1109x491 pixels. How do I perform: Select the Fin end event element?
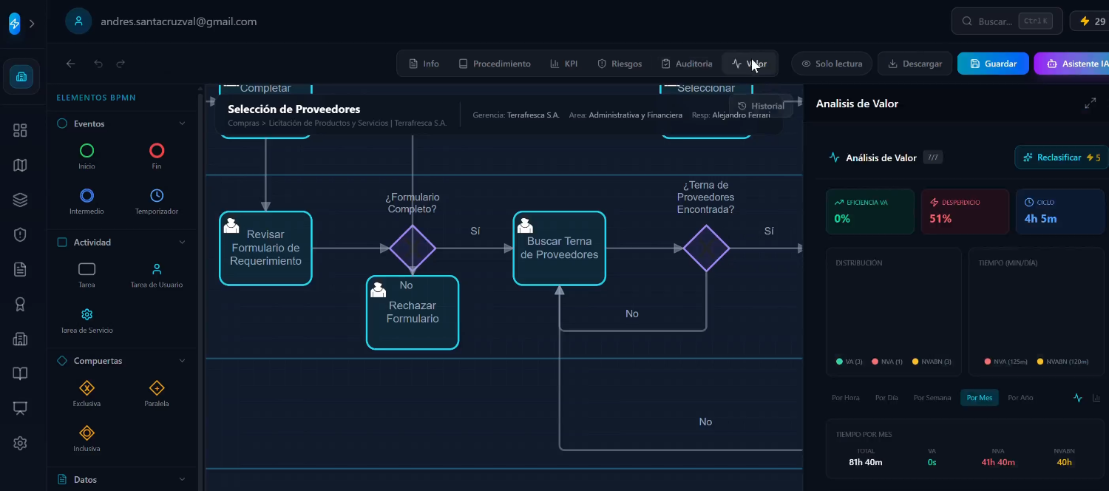pyautogui.click(x=157, y=157)
